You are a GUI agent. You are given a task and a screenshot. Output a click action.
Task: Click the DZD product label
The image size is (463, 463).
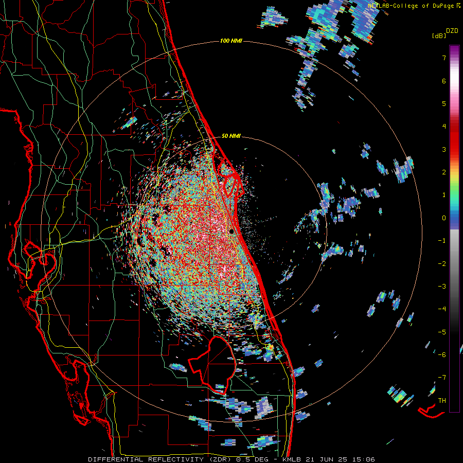coord(452,31)
